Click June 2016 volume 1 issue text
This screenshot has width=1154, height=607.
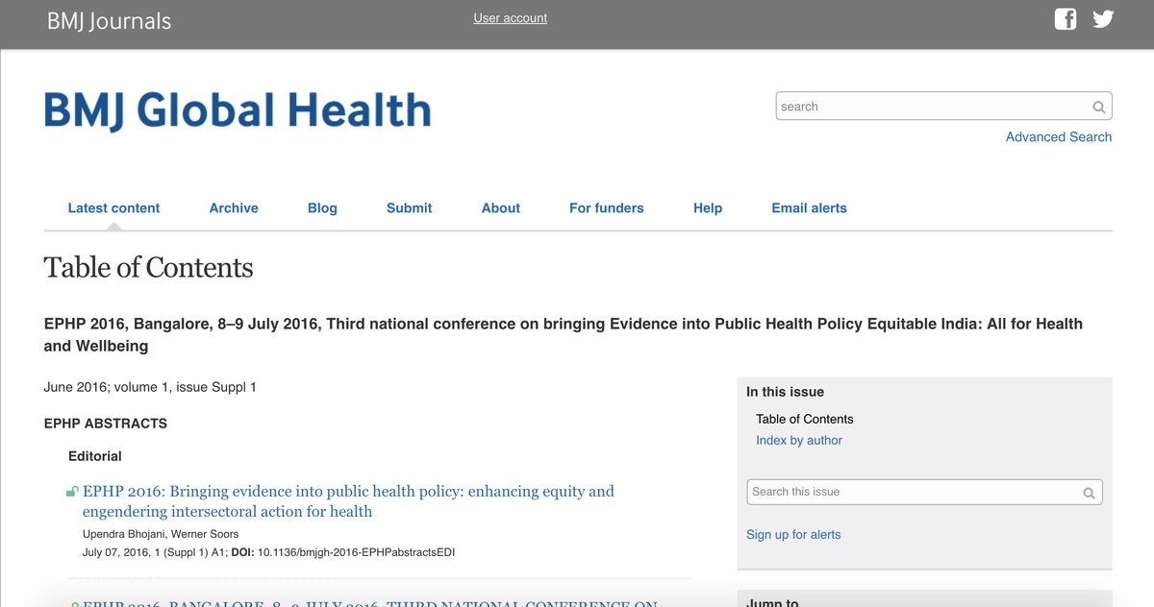pos(150,387)
